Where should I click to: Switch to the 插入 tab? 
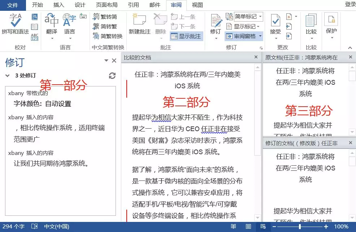tap(58, 5)
